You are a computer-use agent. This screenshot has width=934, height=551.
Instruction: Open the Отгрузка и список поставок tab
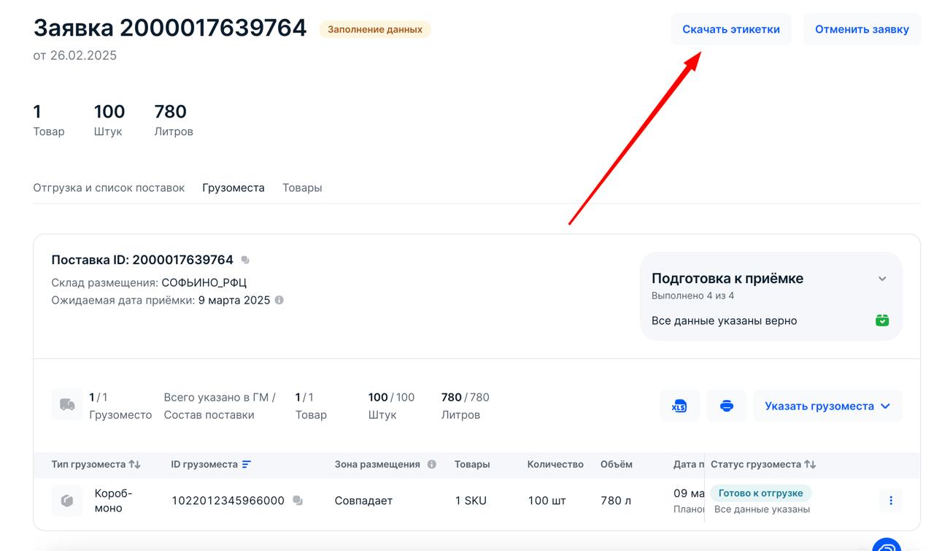(108, 187)
